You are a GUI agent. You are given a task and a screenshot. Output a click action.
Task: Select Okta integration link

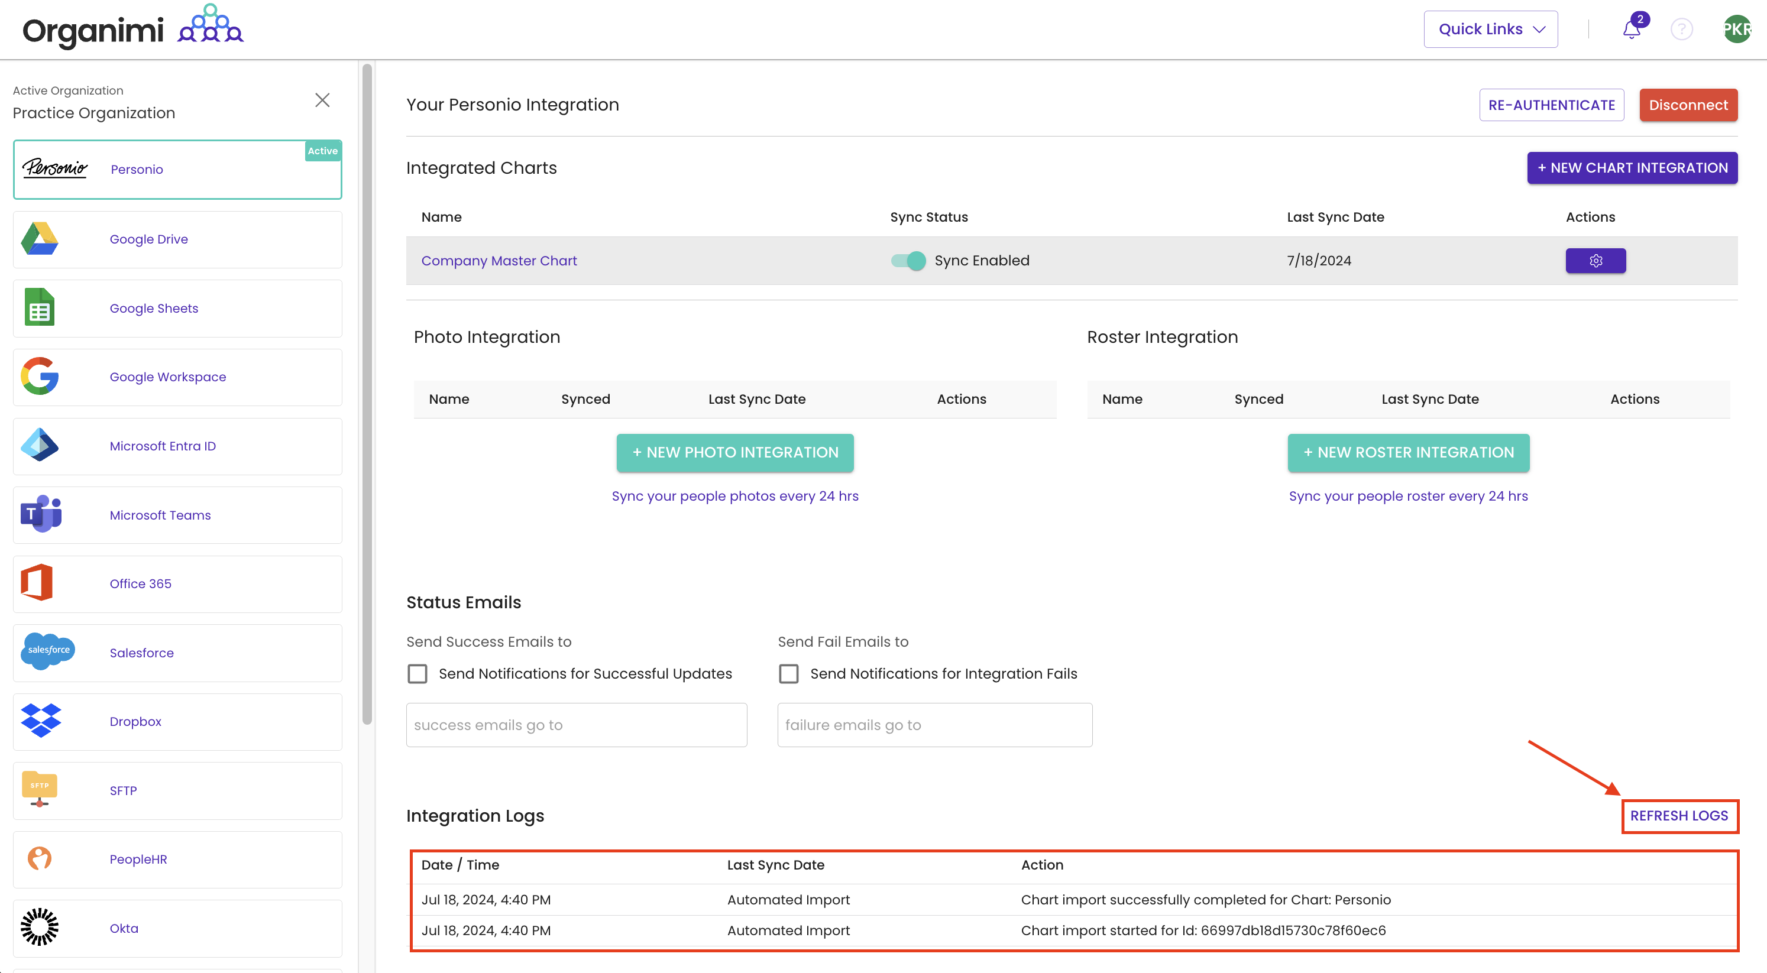click(x=124, y=929)
